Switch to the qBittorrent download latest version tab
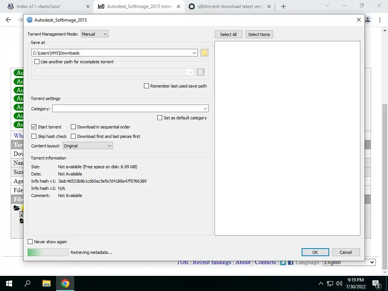The width and height of the screenshot is (388, 291). 230,7
